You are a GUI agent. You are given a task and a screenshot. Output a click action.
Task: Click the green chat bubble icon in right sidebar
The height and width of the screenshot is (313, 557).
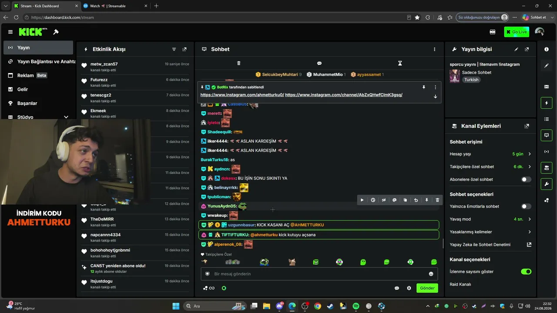547,135
